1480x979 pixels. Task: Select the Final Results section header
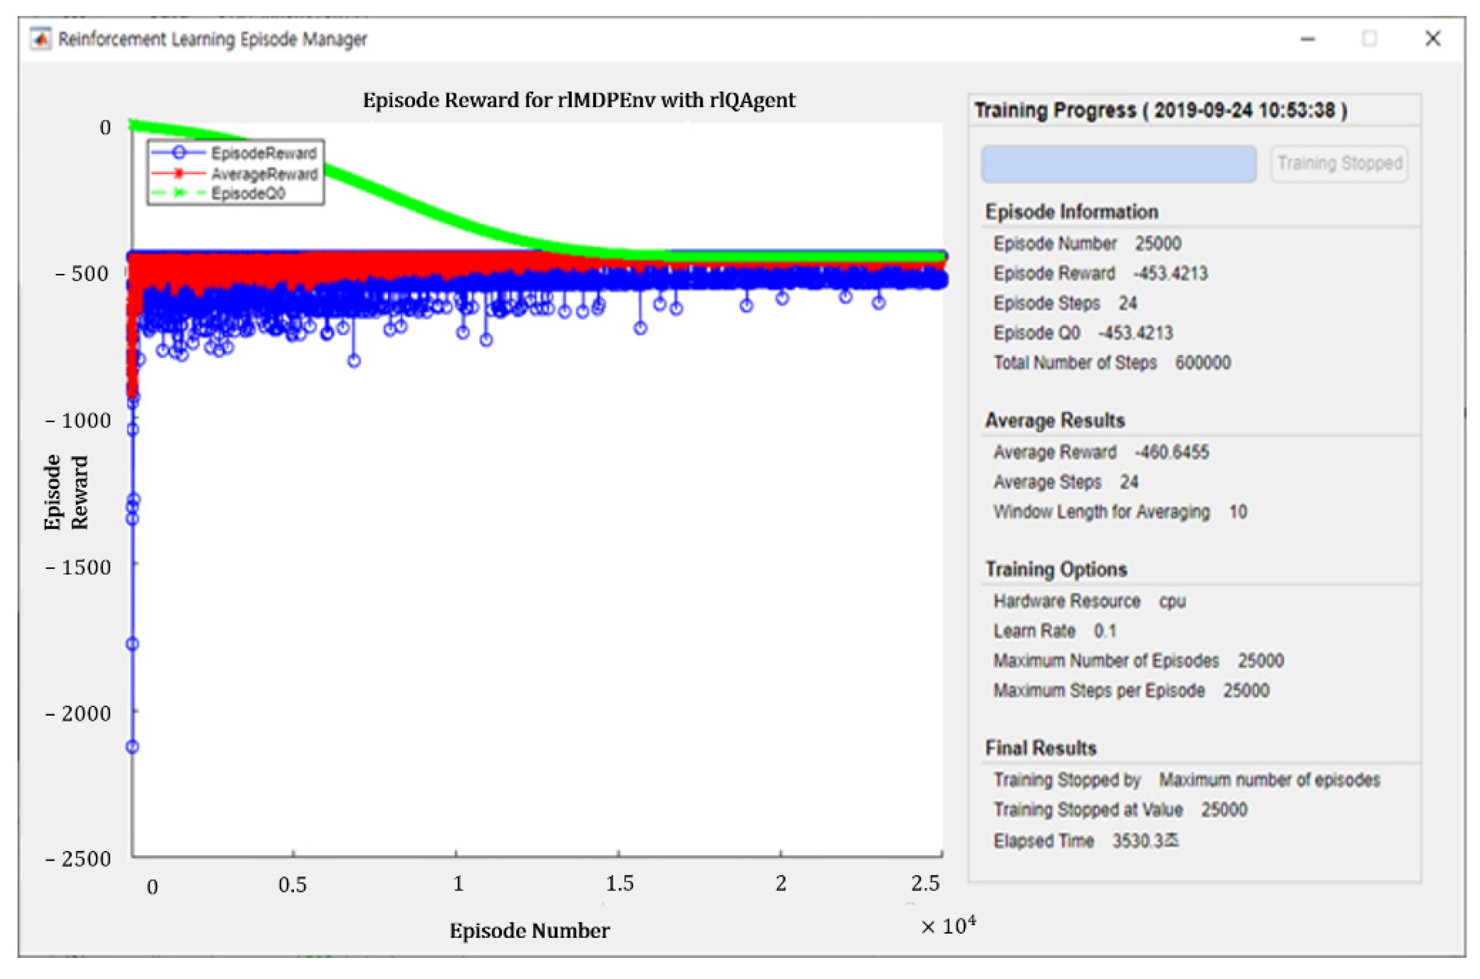[1040, 748]
